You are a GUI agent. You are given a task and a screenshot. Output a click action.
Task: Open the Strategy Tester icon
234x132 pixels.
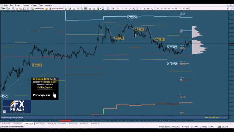pyautogui.click(x=28, y=9)
